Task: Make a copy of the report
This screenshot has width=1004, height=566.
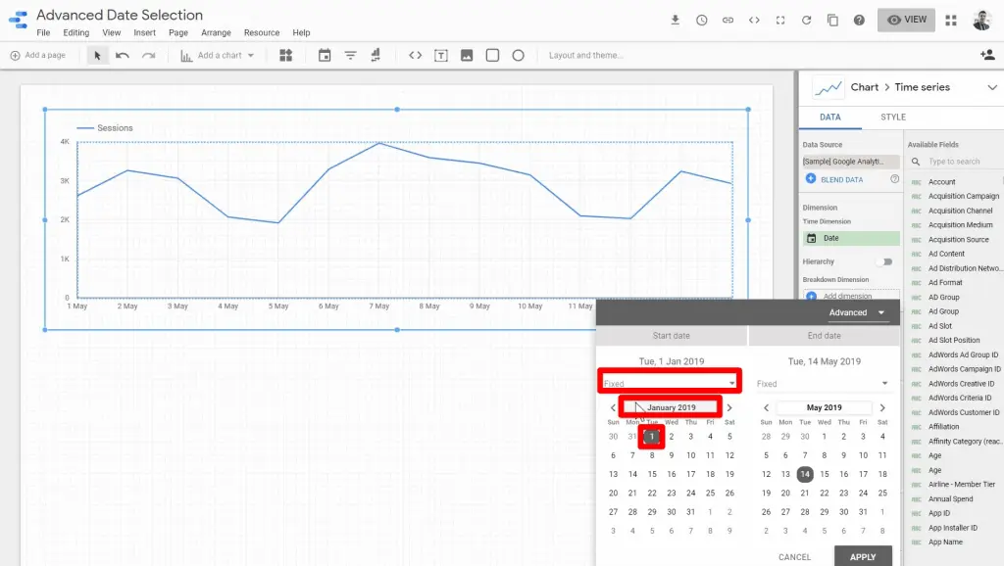Action: point(832,19)
